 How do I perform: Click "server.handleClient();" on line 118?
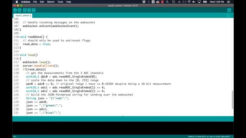[41, 66]
